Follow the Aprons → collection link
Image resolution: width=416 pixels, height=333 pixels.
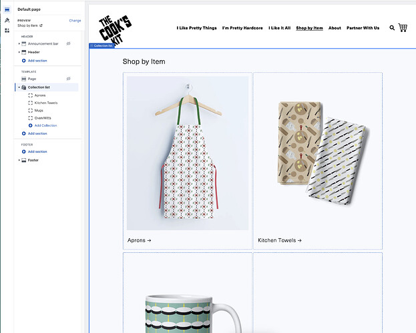(x=140, y=240)
